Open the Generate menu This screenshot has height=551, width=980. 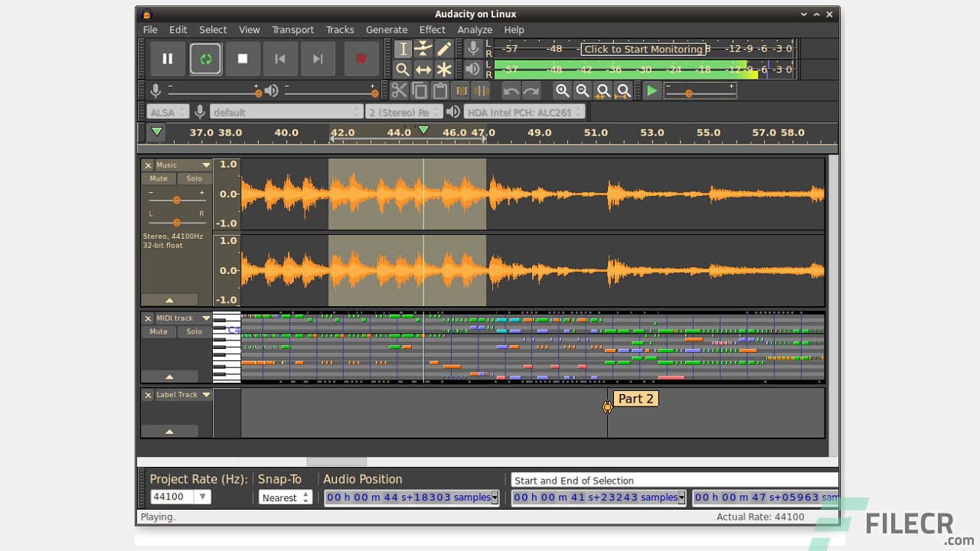click(x=387, y=29)
